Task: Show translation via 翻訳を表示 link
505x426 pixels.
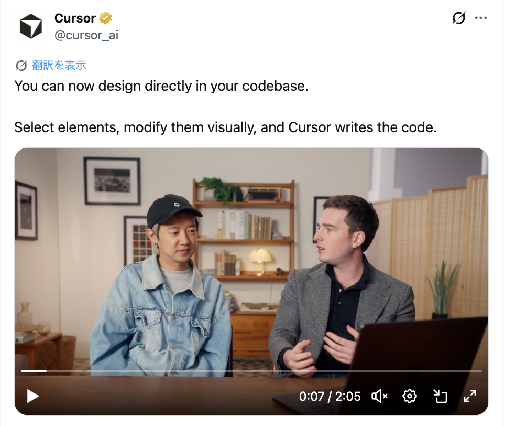Action: 59,65
